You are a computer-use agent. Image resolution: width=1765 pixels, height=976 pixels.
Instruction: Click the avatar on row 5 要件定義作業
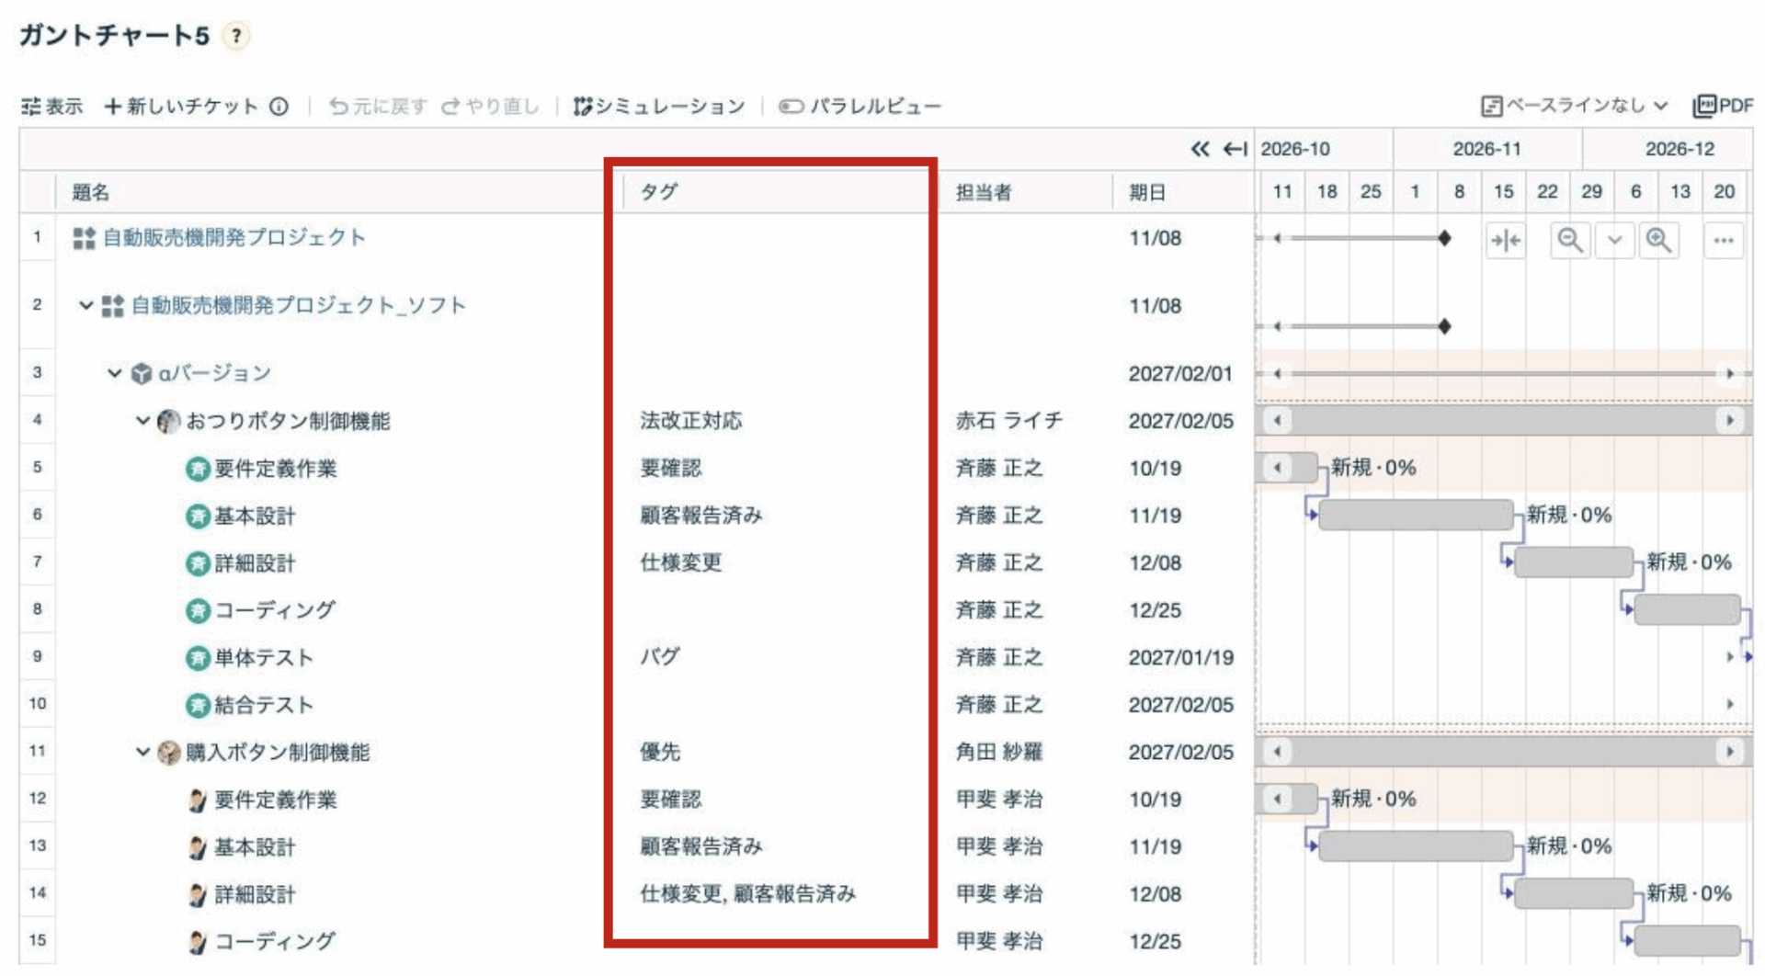point(198,469)
